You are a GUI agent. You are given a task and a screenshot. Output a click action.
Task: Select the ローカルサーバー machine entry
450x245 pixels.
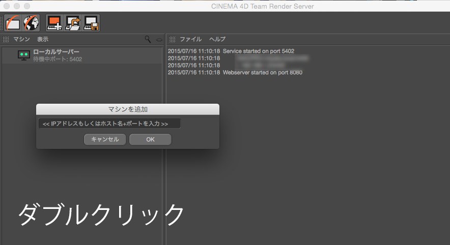tap(82, 55)
